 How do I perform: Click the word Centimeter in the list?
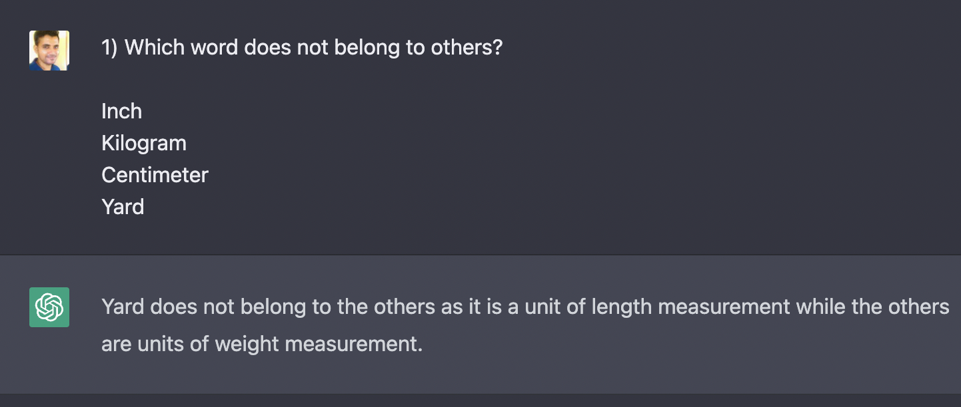(155, 175)
